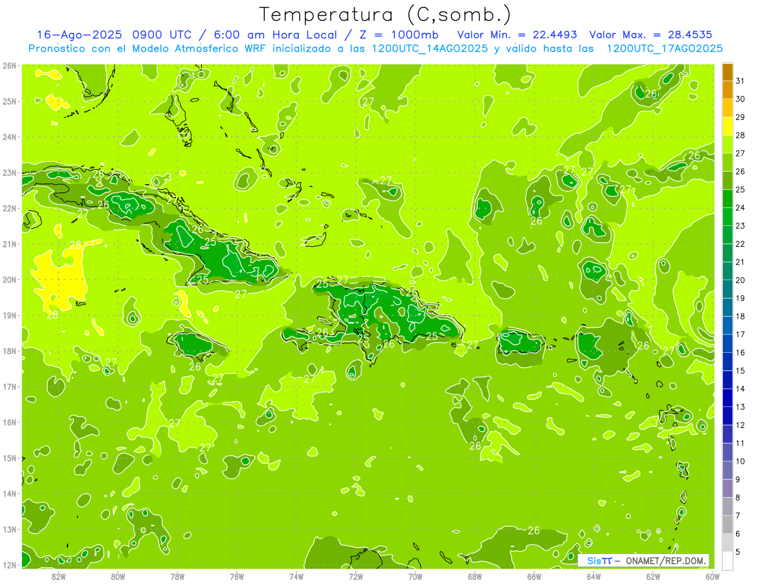This screenshot has height=585, width=757.
Task: Click longitude label '68W'
Action: (475, 576)
